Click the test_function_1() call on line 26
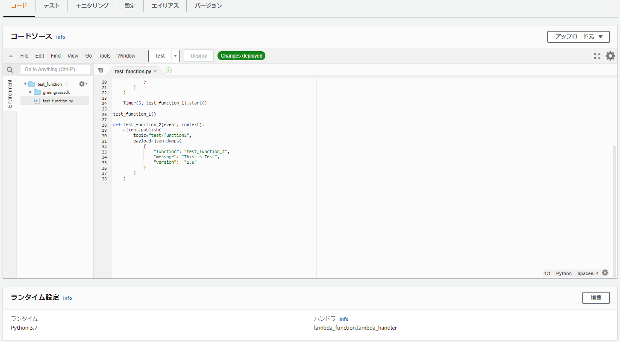The height and width of the screenshot is (342, 620). 135,114
